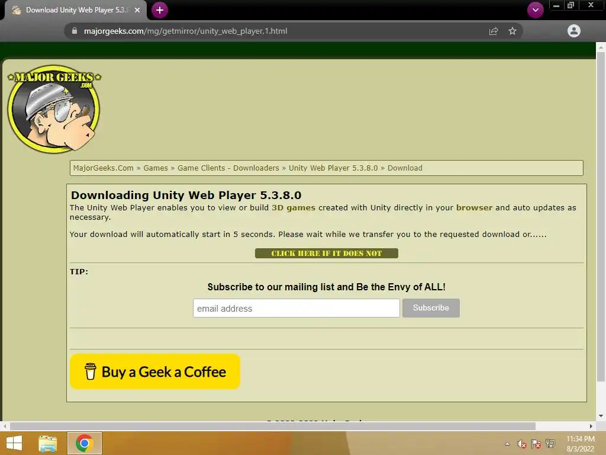Open a new browser tab
Viewport: 606px width, 455px height.
coord(160,10)
